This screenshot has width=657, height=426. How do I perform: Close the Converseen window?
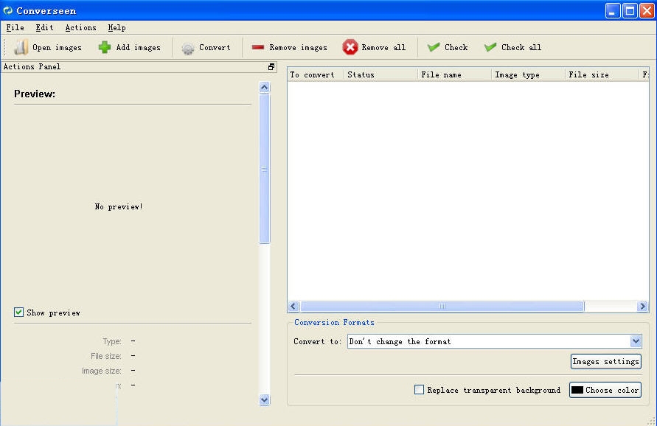[x=647, y=10]
